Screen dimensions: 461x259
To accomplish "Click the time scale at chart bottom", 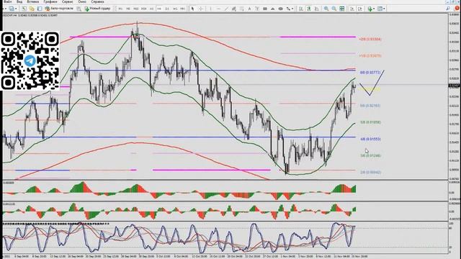I will pyautogui.click(x=225, y=256).
